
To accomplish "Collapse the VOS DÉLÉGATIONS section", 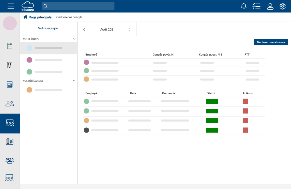I will click(74, 81).
